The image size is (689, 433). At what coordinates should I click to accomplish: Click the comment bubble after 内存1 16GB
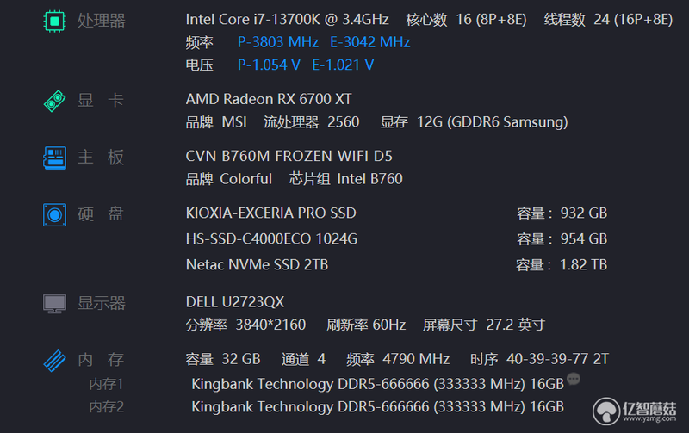pos(574,379)
